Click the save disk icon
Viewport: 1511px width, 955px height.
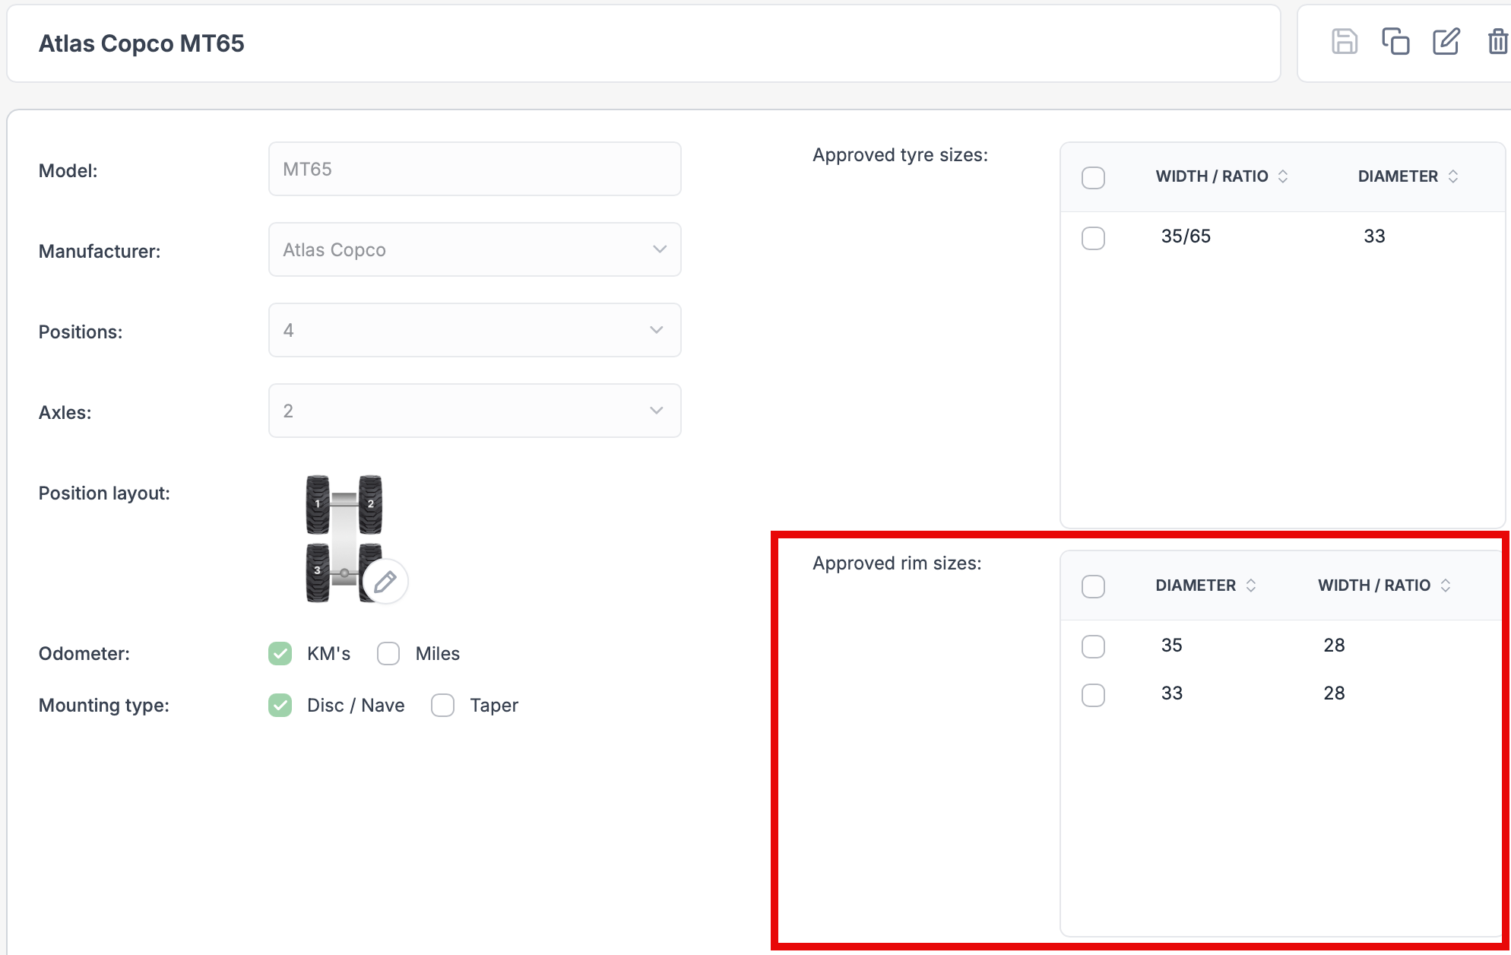click(1344, 42)
